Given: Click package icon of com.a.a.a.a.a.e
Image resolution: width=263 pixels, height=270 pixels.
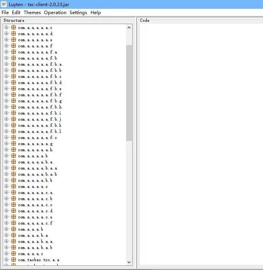Looking at the screenshot, I should tap(14, 40).
